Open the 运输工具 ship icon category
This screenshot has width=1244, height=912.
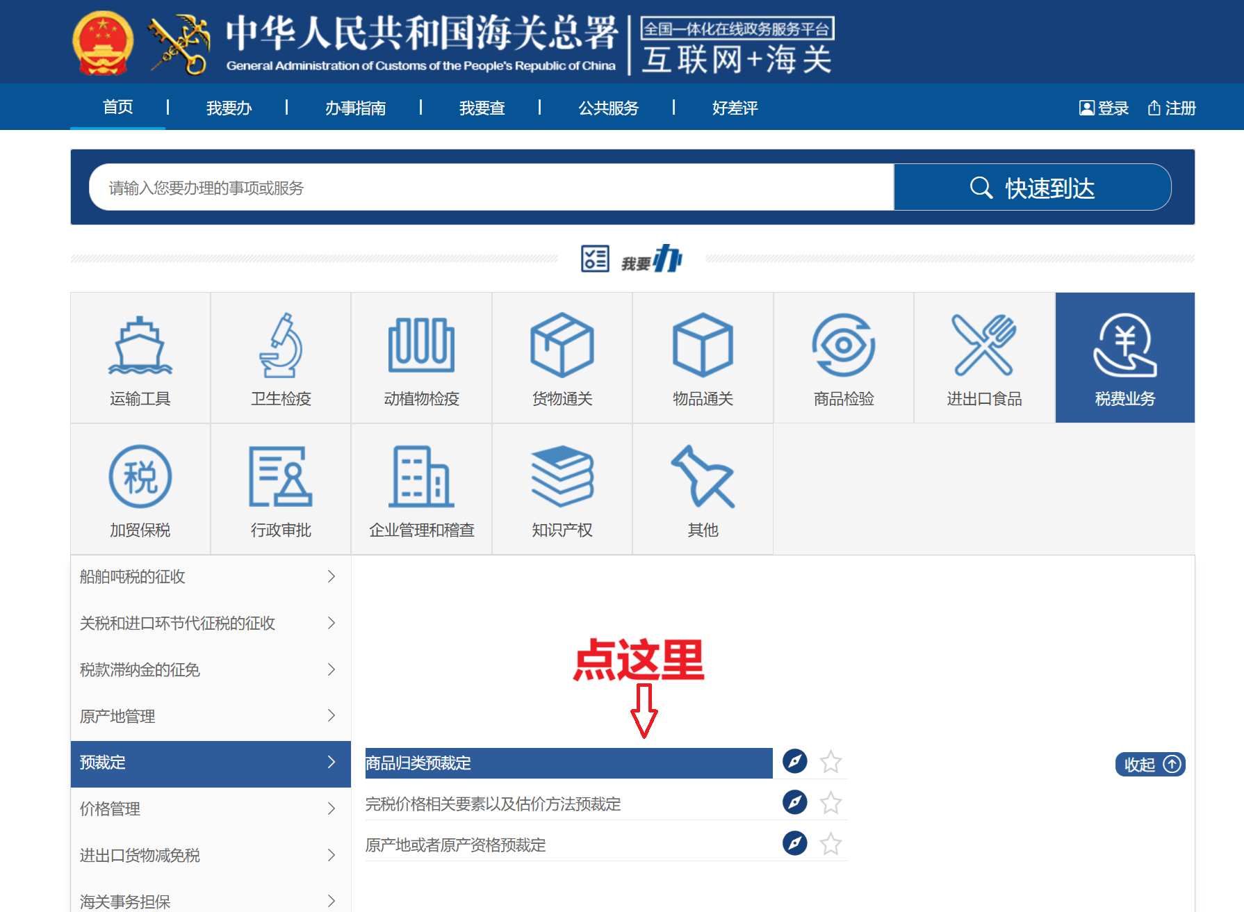140,345
